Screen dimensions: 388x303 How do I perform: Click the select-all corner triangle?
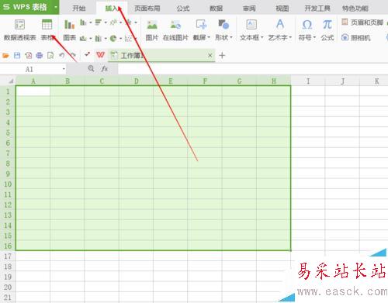(11, 81)
